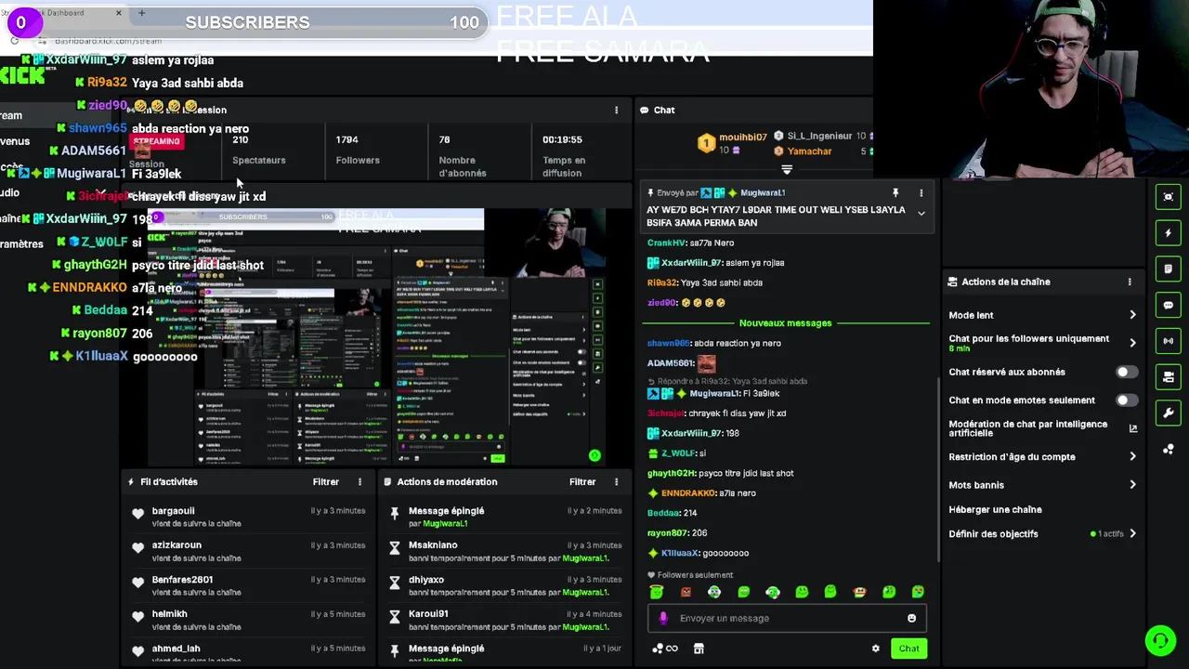Image resolution: width=1189 pixels, height=669 pixels.
Task: Click the three-dots cluster sidebar icon
Action: tap(1168, 450)
